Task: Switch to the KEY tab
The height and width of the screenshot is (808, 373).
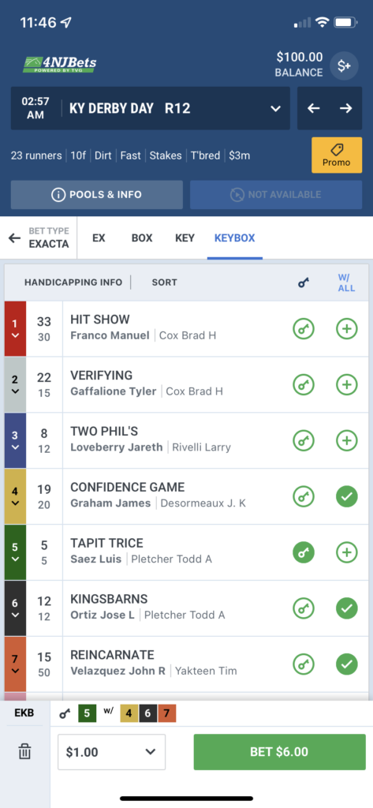Action: 185,238
